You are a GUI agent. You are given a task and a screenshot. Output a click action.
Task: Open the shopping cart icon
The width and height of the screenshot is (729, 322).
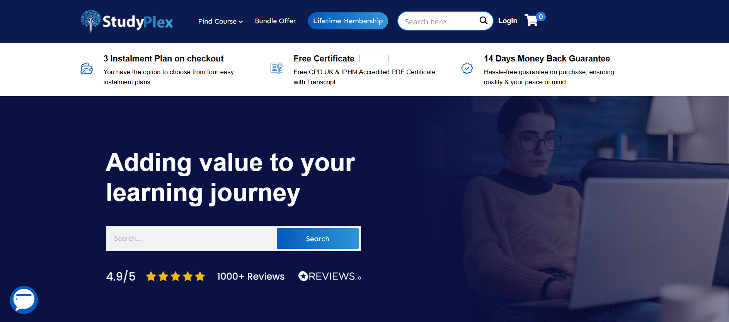click(531, 20)
